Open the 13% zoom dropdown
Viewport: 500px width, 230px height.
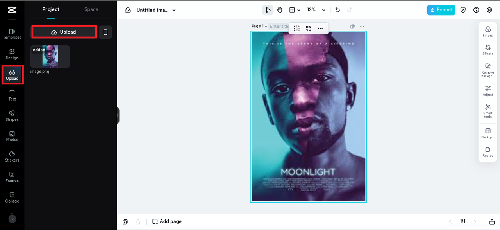click(316, 10)
